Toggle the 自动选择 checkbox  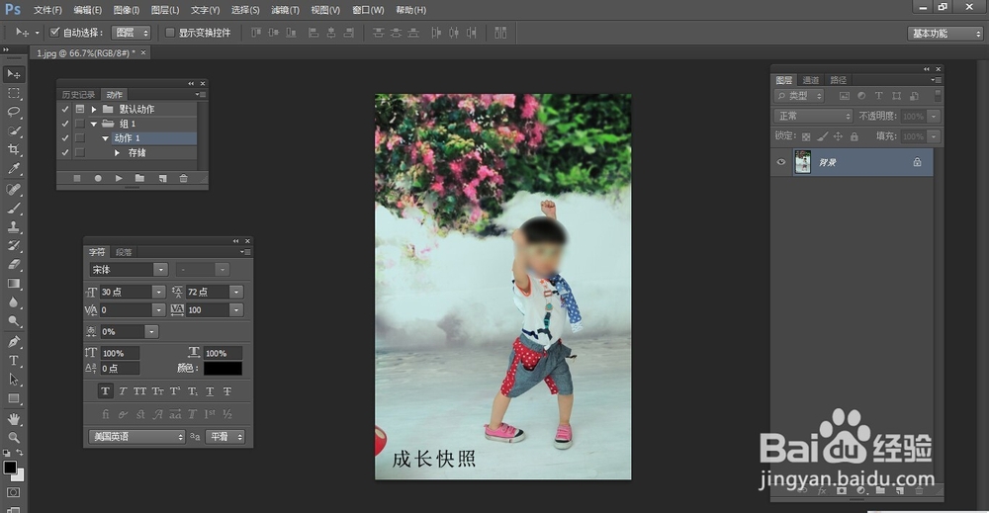54,33
